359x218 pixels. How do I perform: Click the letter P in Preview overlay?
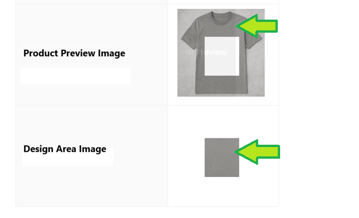click(199, 52)
